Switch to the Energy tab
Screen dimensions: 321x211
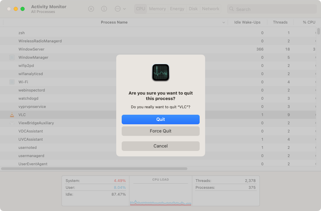177,9
